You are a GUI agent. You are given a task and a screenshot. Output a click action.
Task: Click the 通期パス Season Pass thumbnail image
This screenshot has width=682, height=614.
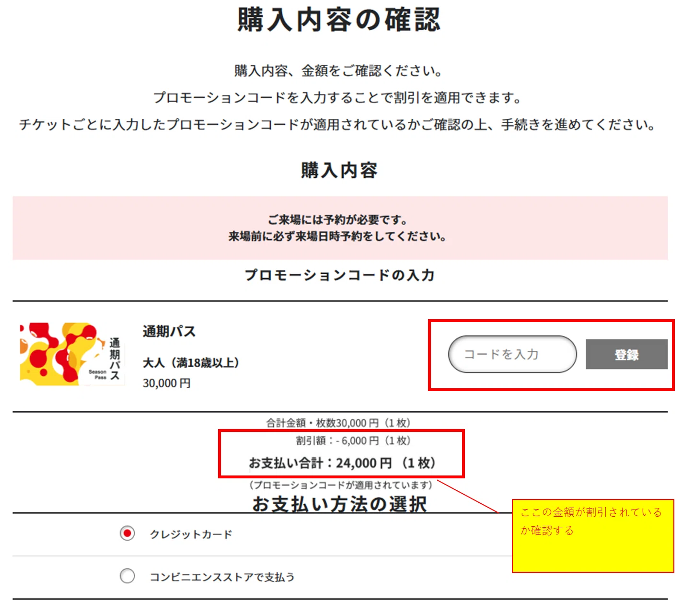(x=72, y=354)
